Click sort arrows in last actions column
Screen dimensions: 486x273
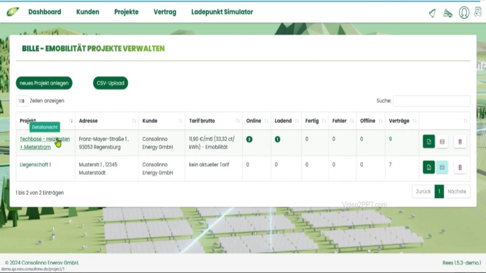coord(465,121)
